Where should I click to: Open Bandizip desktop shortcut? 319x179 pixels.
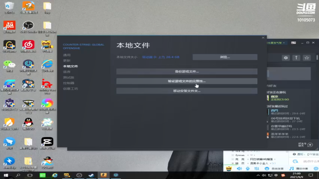tap(9, 163)
